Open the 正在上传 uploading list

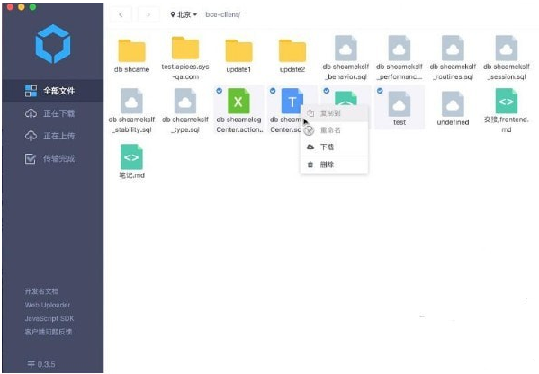tap(52, 136)
